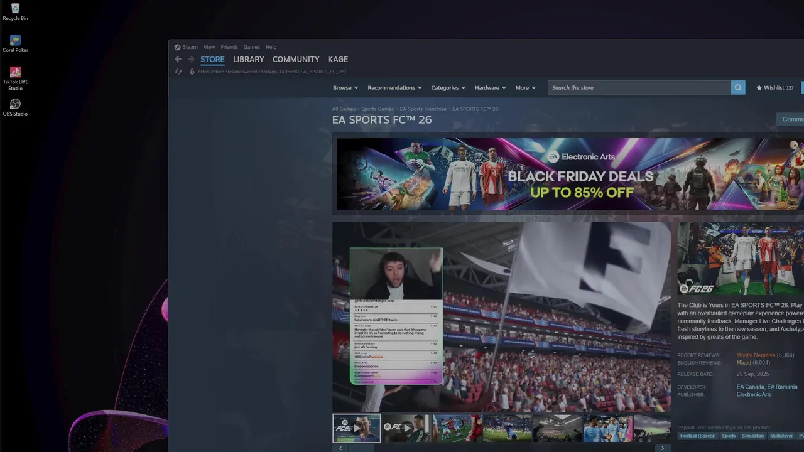
Task: Click the Football (Soccer) tag
Action: click(697, 436)
